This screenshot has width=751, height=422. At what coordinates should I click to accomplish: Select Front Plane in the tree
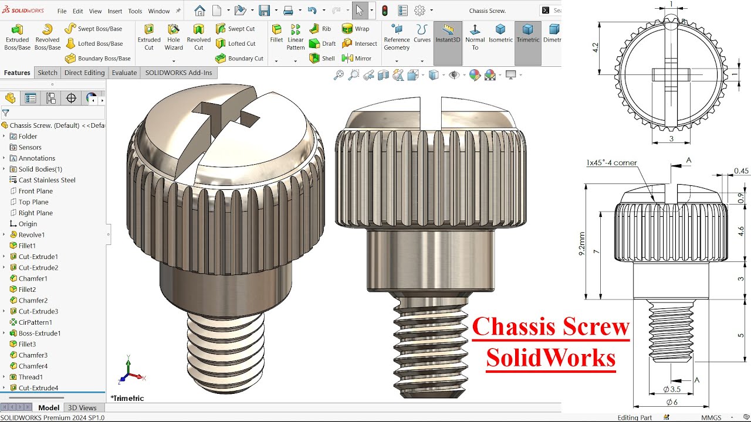pyautogui.click(x=31, y=191)
